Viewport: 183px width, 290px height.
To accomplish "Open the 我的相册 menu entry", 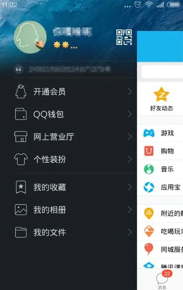I will [x=73, y=210].
